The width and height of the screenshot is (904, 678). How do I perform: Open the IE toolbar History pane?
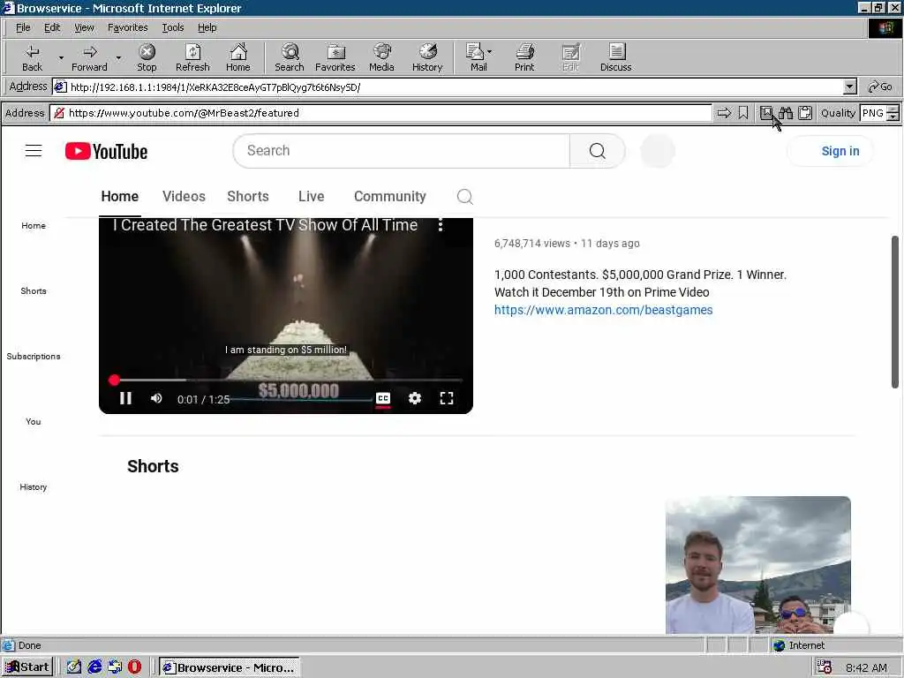(x=427, y=57)
